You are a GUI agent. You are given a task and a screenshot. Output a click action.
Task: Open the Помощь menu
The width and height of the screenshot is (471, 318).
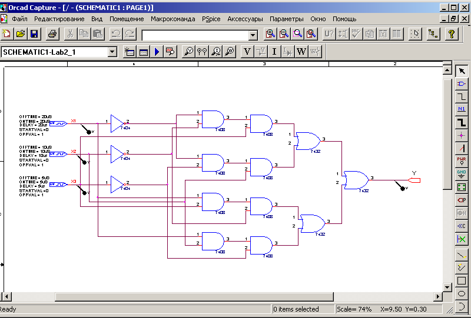pos(344,19)
